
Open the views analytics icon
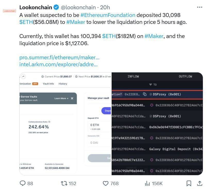[147, 183]
